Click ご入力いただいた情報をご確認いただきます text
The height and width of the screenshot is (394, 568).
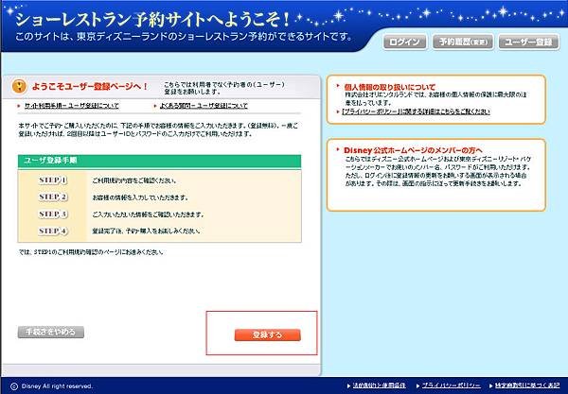click(148, 214)
